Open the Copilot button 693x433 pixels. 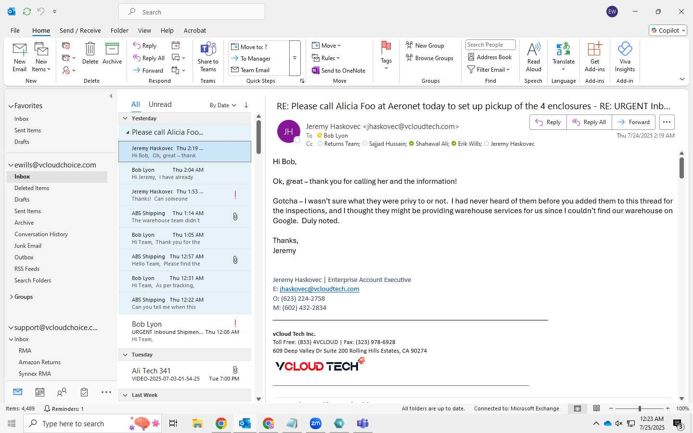(x=668, y=30)
